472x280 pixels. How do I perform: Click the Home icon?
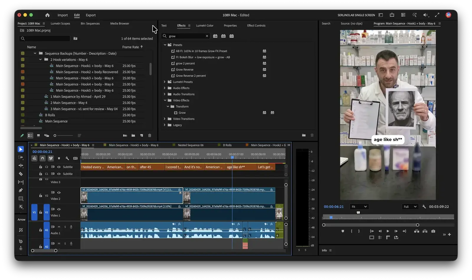coord(47,15)
